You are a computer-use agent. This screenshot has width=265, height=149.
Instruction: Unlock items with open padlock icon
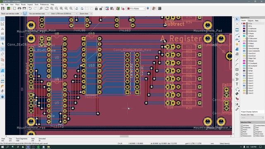[101, 8]
